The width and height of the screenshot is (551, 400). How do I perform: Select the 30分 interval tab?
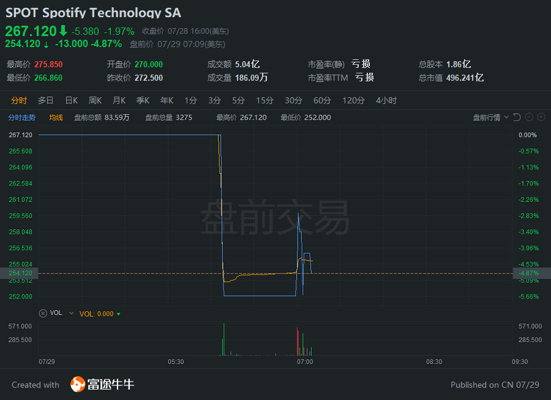pos(293,100)
